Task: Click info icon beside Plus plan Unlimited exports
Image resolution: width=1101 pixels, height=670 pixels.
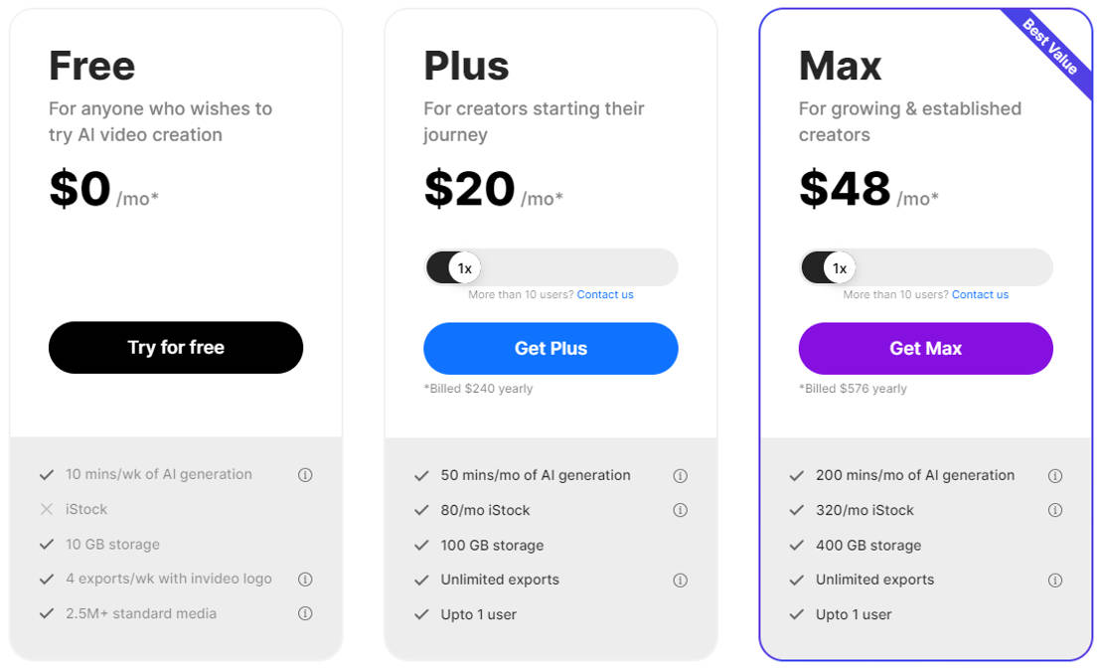Action: [680, 581]
